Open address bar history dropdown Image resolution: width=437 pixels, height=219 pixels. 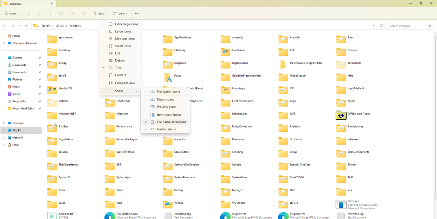[374, 26]
